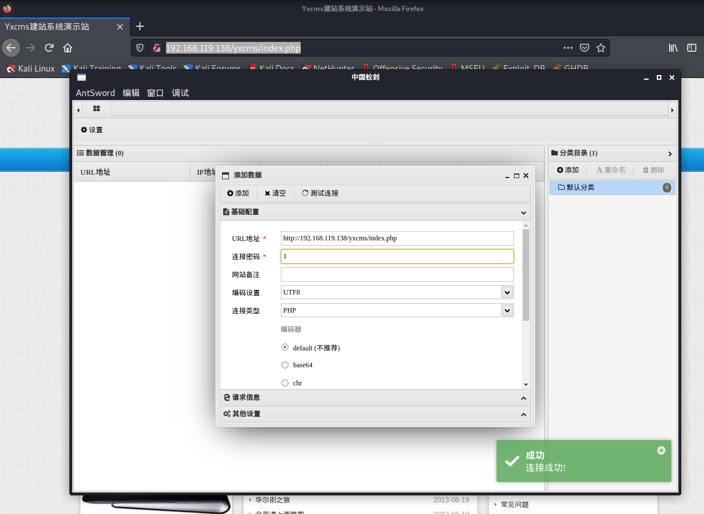This screenshot has width=704, height=514.
Task: Click into the URL地址 input field
Action: (x=397, y=238)
